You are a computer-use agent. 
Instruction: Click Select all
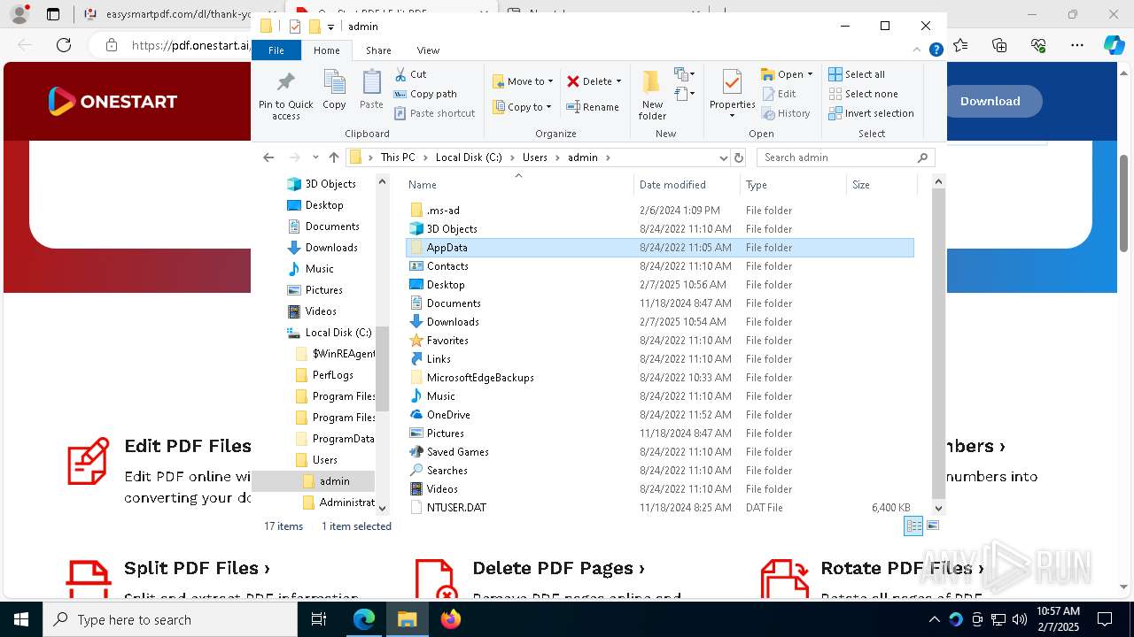click(x=857, y=74)
